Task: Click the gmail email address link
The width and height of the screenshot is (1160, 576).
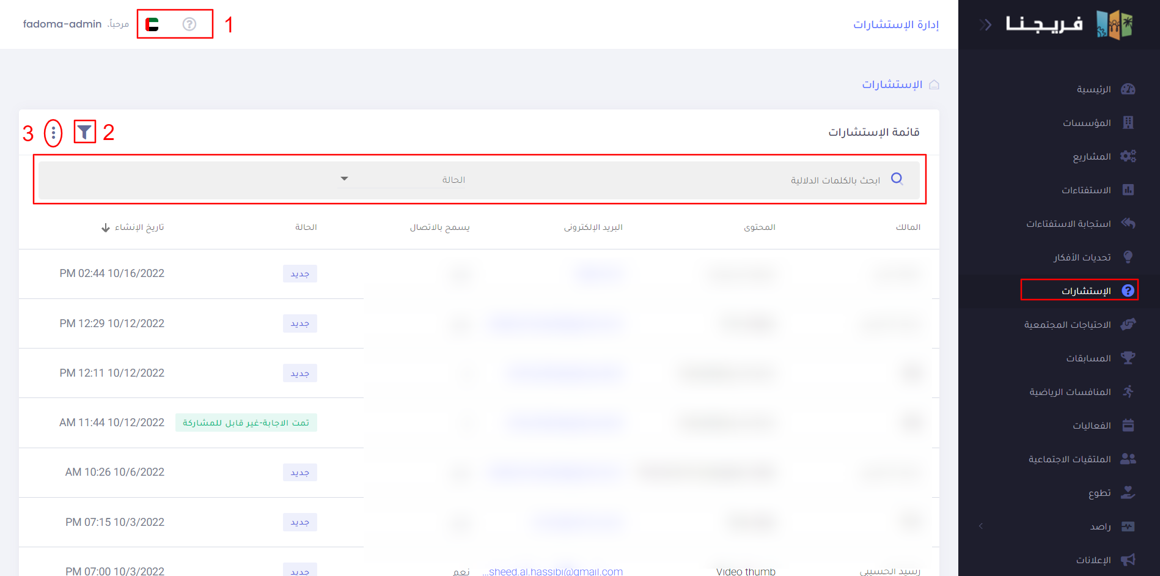Action: pos(552,571)
